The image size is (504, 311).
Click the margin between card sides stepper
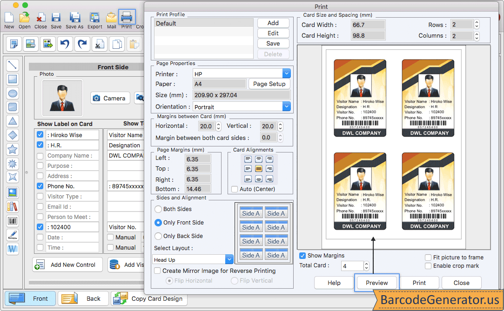(281, 138)
